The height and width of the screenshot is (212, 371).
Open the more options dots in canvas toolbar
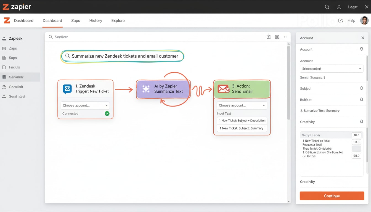point(285,37)
